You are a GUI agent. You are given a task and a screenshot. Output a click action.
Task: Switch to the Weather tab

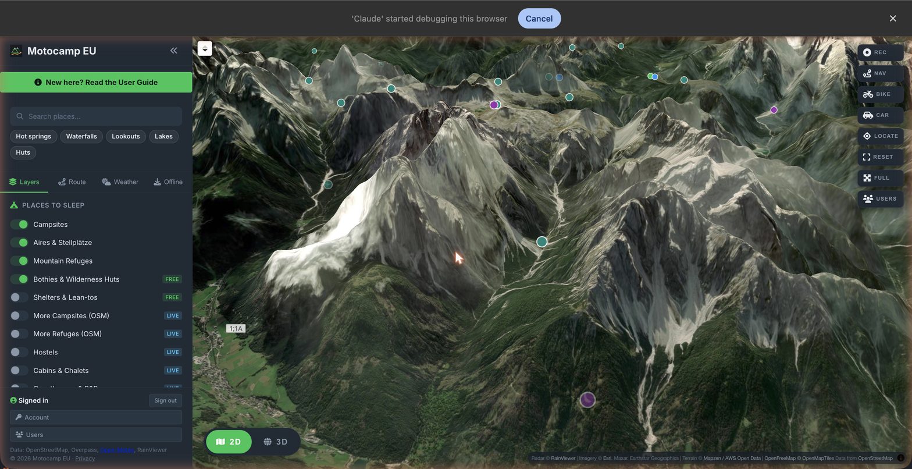pyautogui.click(x=120, y=182)
